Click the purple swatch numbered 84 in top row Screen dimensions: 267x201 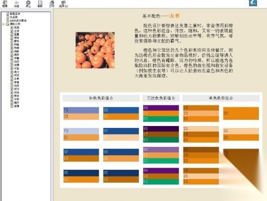click(161, 108)
